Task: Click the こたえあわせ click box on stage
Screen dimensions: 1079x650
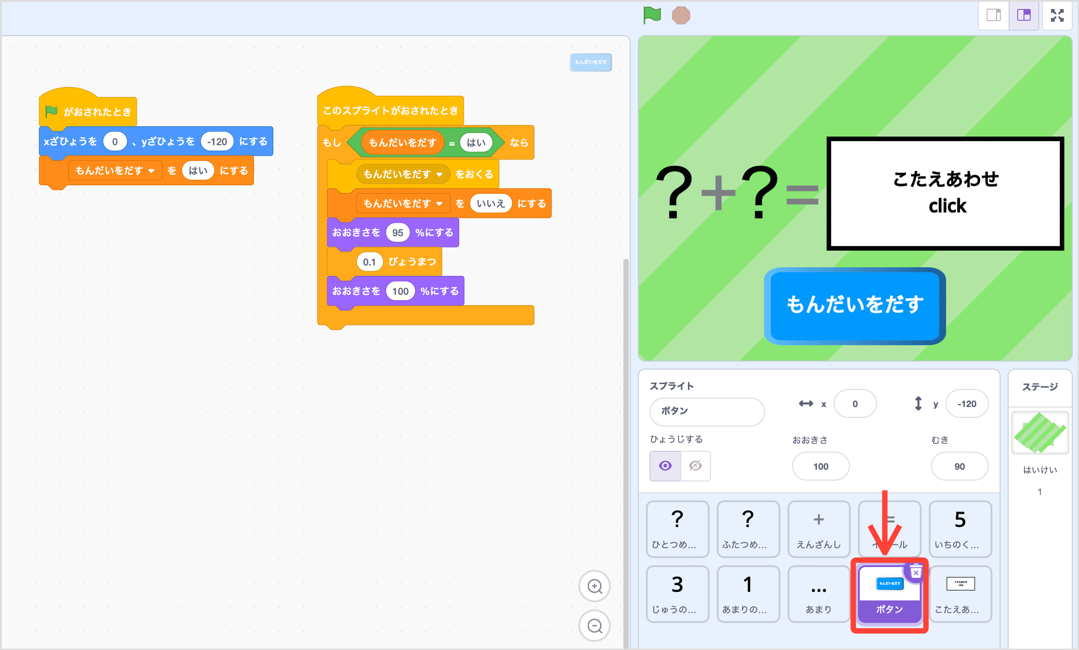Action: pos(945,193)
